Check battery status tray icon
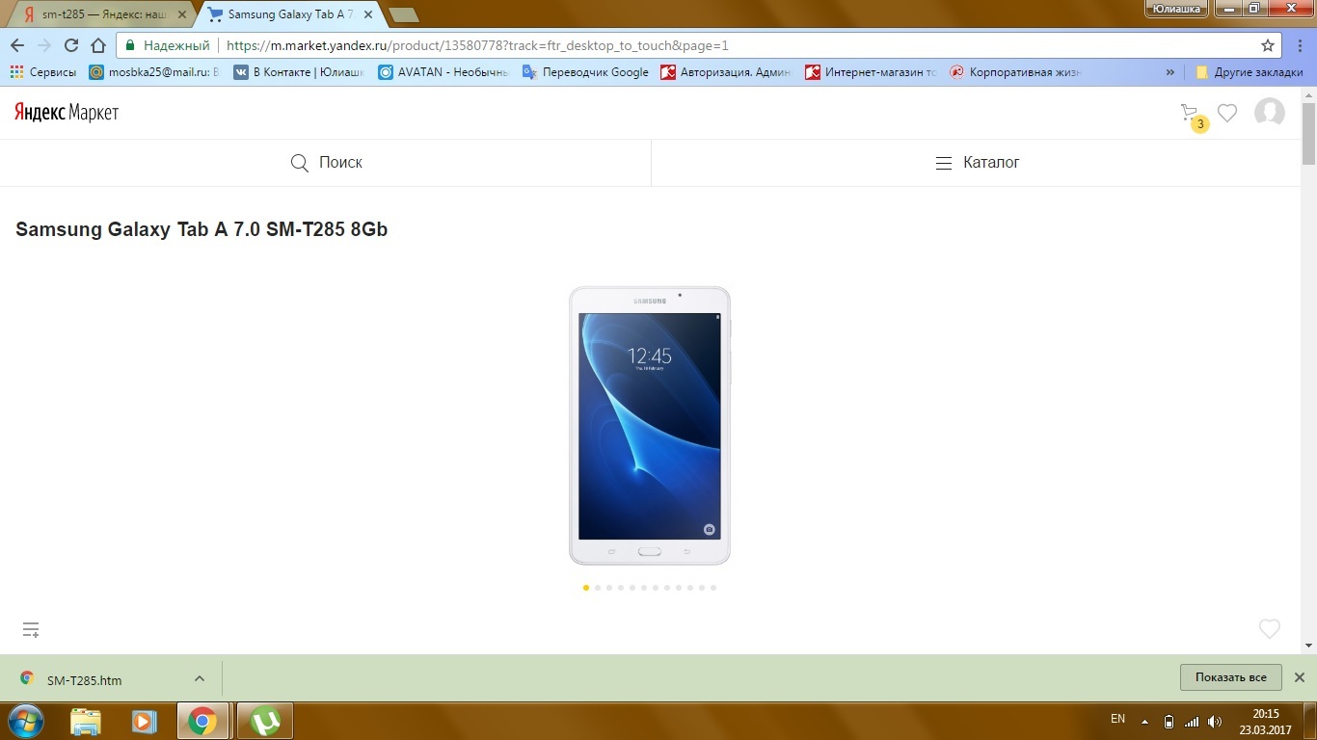The image size is (1317, 740). pos(1169,721)
